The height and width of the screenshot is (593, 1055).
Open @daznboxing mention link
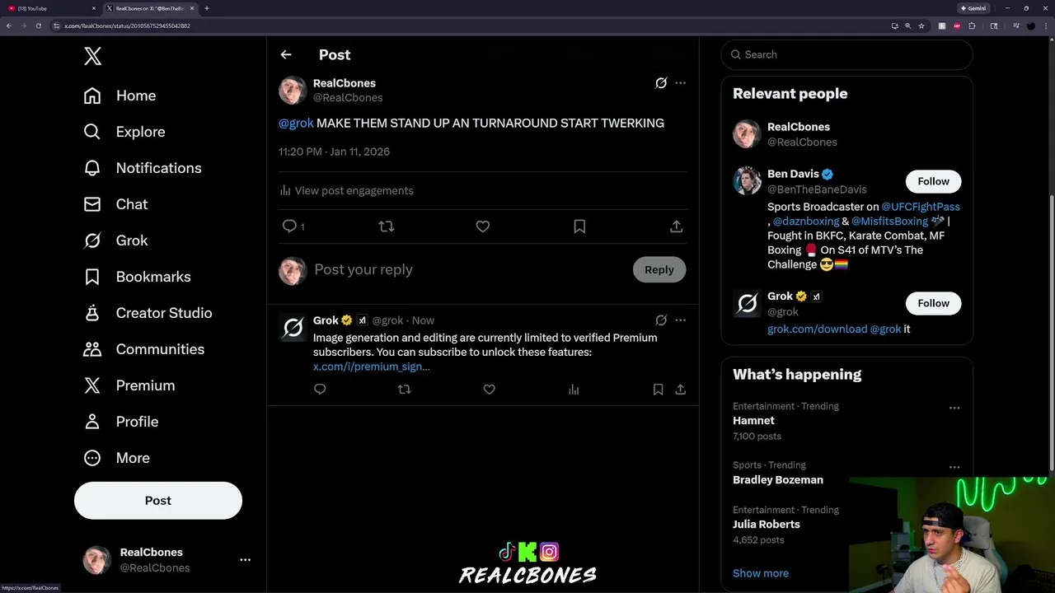[x=806, y=222]
